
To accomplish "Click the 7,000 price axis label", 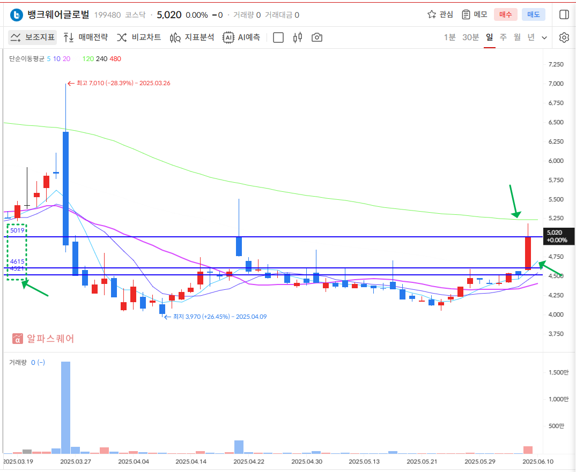I will click(x=556, y=84).
